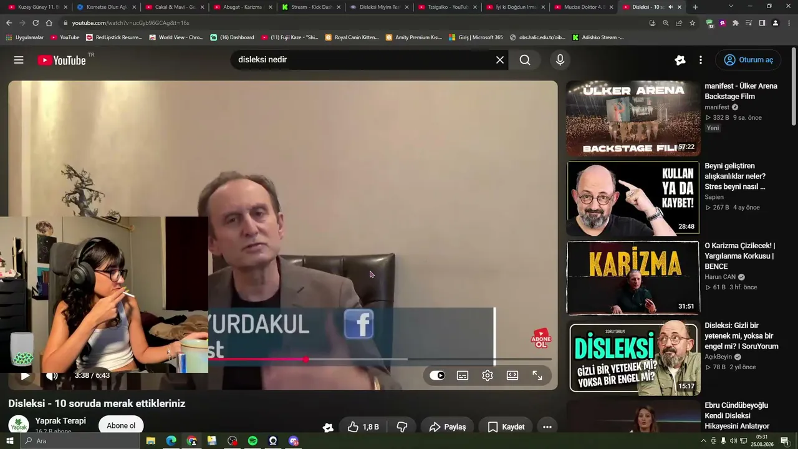Screen dimensions: 798x449
Task: Dislike the video
Action: tap(402, 427)
